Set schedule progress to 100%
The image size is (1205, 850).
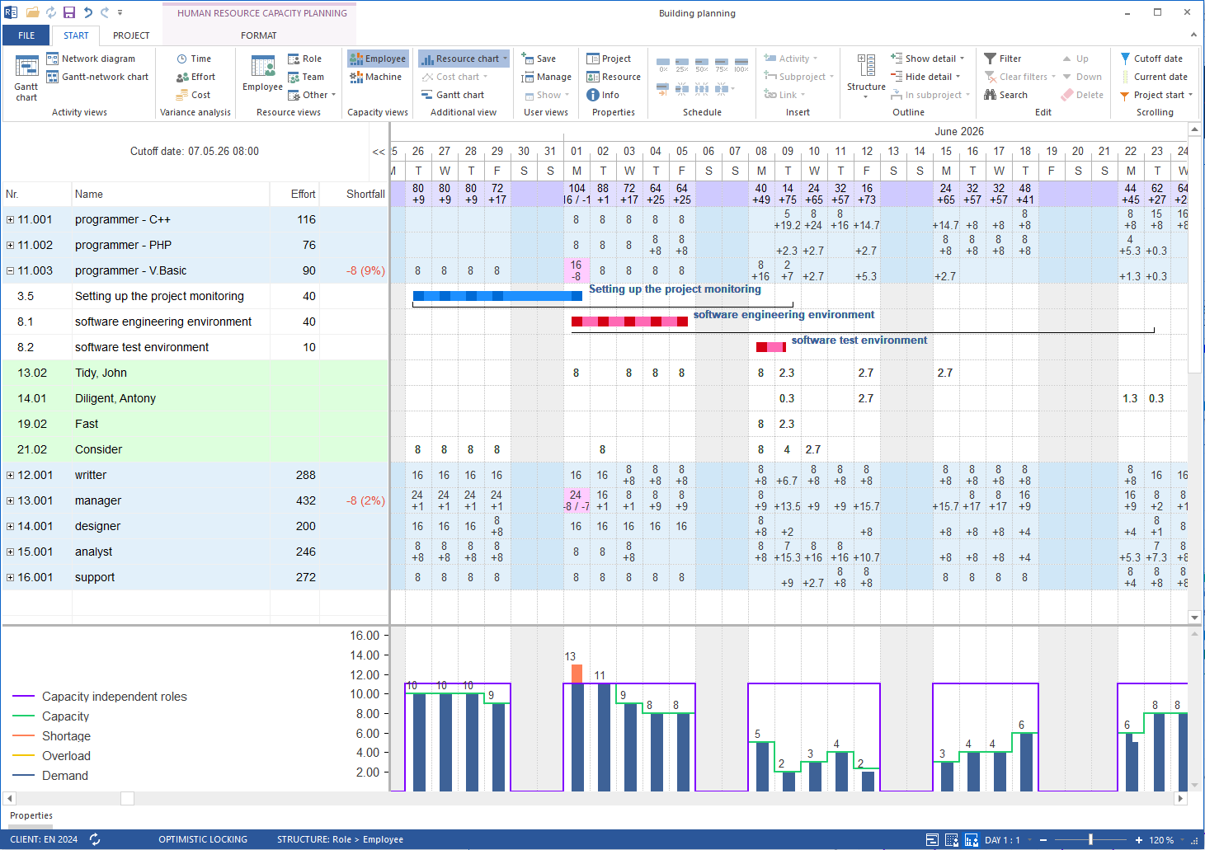pyautogui.click(x=741, y=64)
